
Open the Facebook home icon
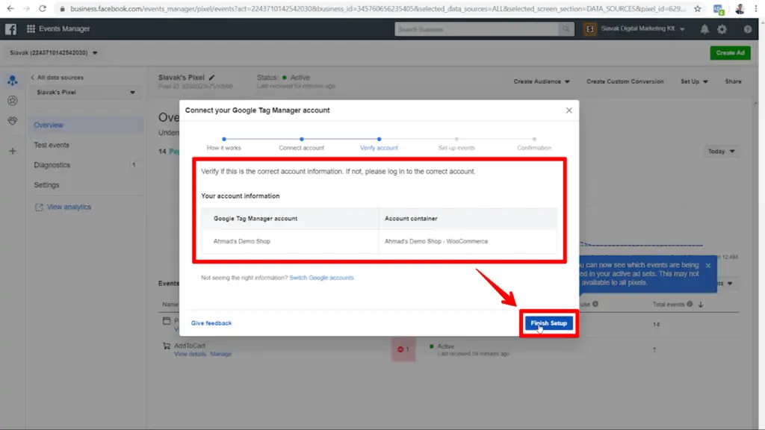click(10, 29)
